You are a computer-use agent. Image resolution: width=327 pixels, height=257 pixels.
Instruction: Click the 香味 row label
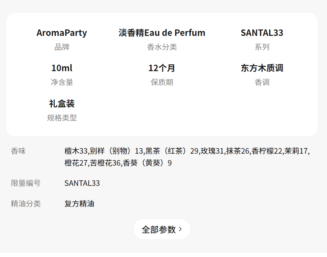[18, 151]
